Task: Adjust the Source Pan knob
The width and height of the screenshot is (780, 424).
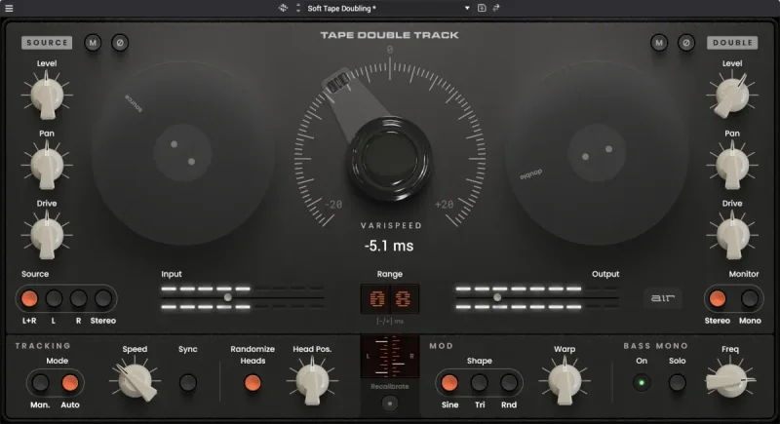Action: click(47, 165)
